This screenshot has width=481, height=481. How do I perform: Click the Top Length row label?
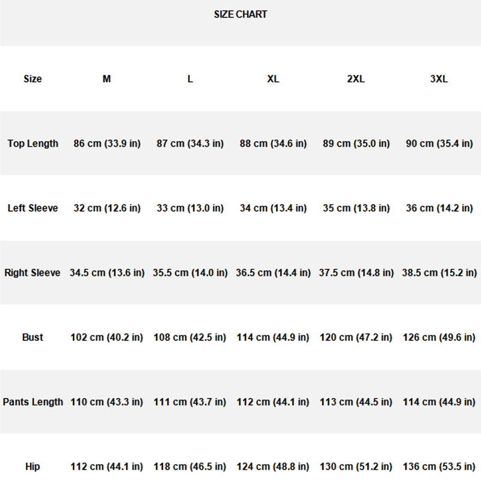pyautogui.click(x=33, y=144)
